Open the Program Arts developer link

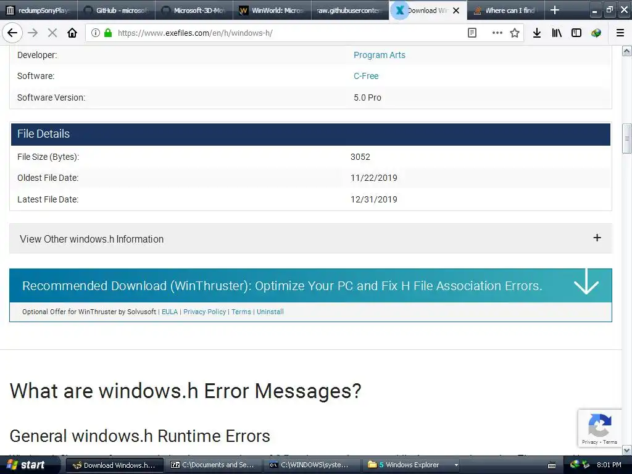tap(380, 55)
